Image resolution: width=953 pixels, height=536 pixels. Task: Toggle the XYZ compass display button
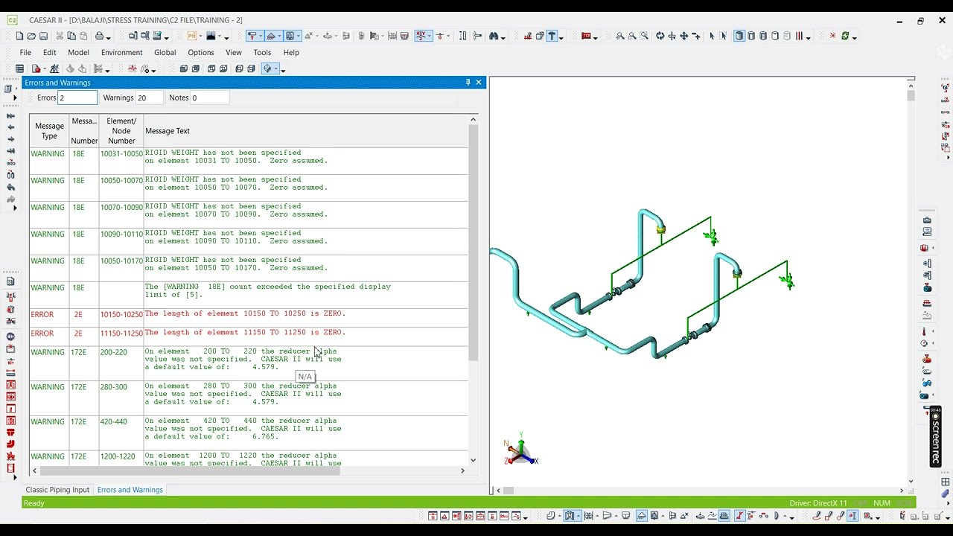(x=423, y=36)
